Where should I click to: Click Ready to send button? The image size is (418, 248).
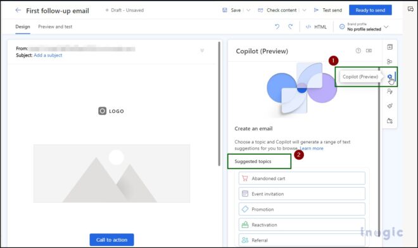370,10
